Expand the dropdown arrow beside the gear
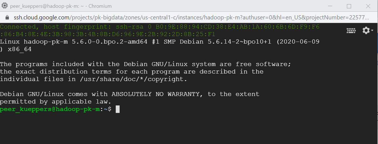 click(372, 30)
